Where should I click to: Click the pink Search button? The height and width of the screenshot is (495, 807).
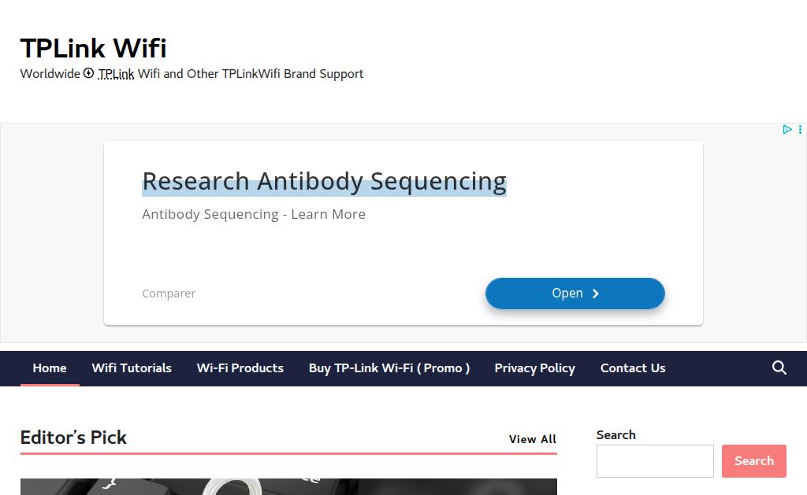tap(754, 461)
